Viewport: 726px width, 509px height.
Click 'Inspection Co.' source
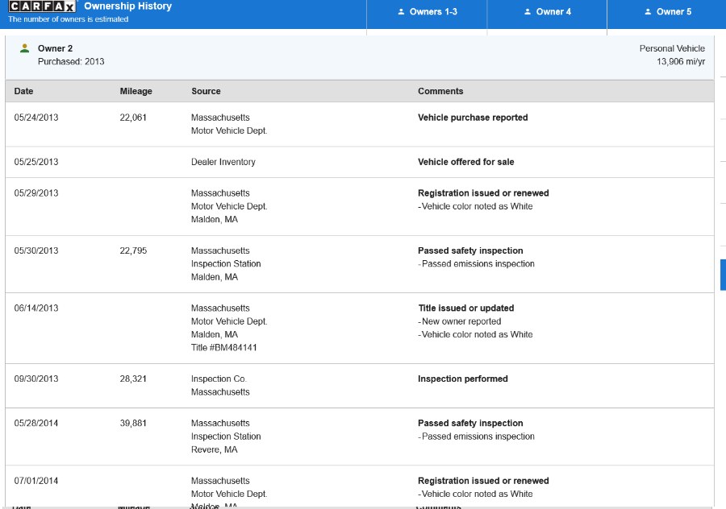(219, 379)
